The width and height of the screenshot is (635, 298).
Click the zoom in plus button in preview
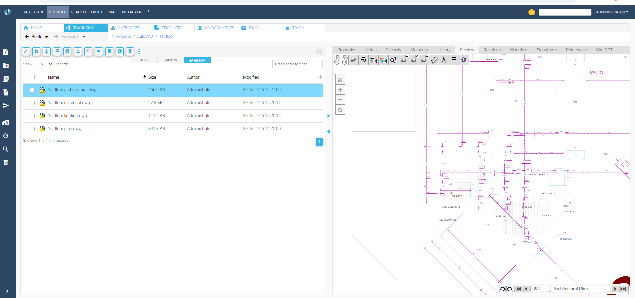click(x=340, y=90)
